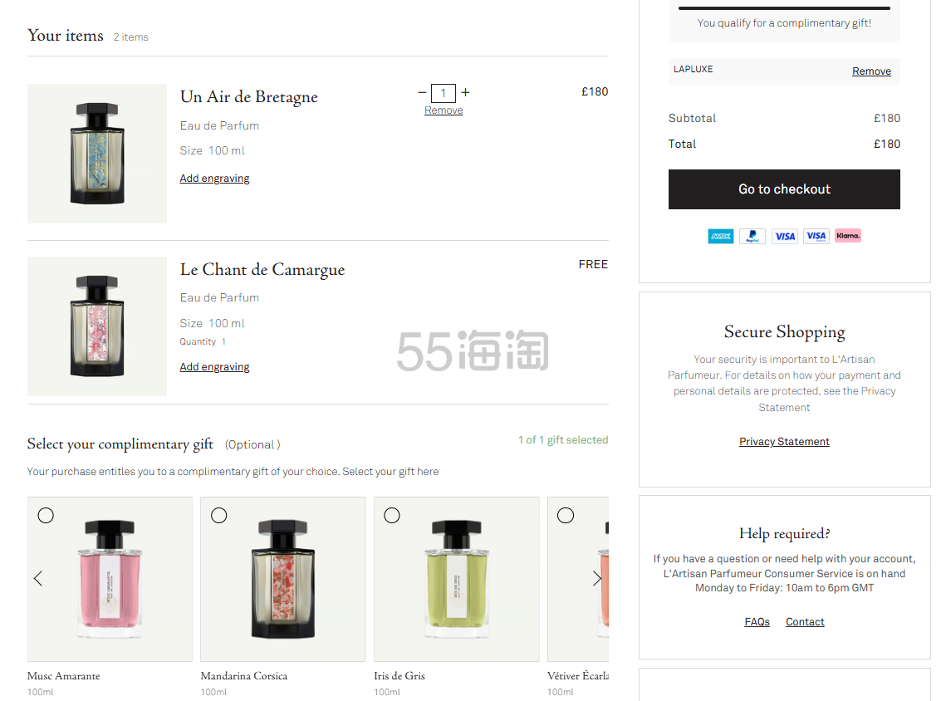Image resolution: width=946 pixels, height=701 pixels.
Task: Click the quantity input box
Action: click(x=444, y=93)
